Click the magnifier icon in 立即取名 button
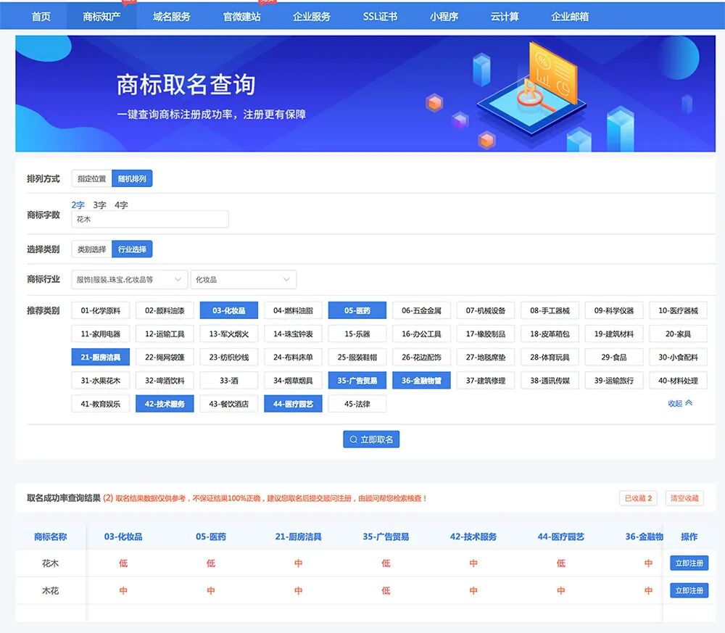 coord(353,439)
